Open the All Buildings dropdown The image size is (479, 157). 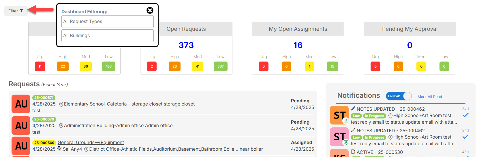coord(108,36)
